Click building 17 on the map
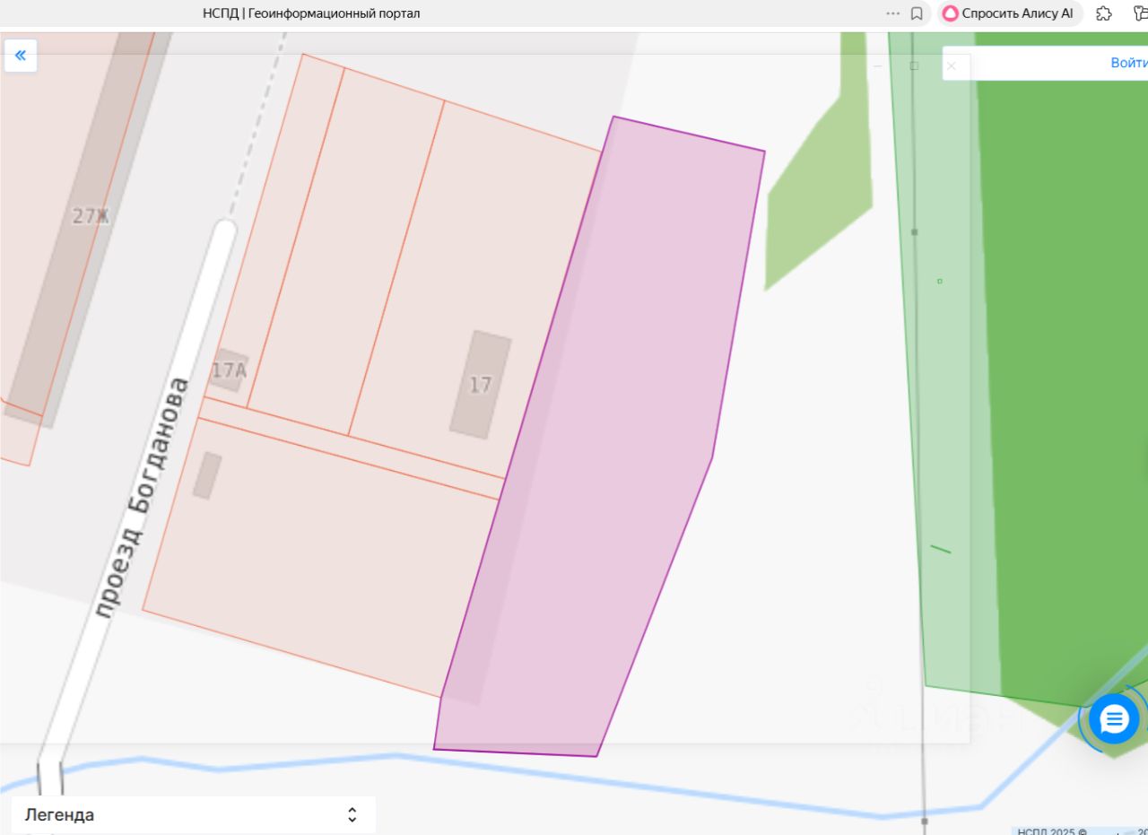 pyautogui.click(x=481, y=385)
